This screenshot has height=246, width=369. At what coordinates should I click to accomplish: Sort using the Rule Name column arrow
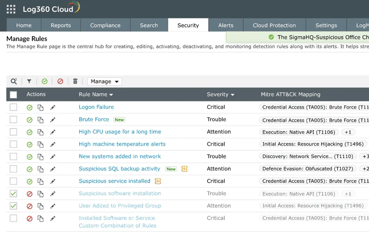(111, 94)
